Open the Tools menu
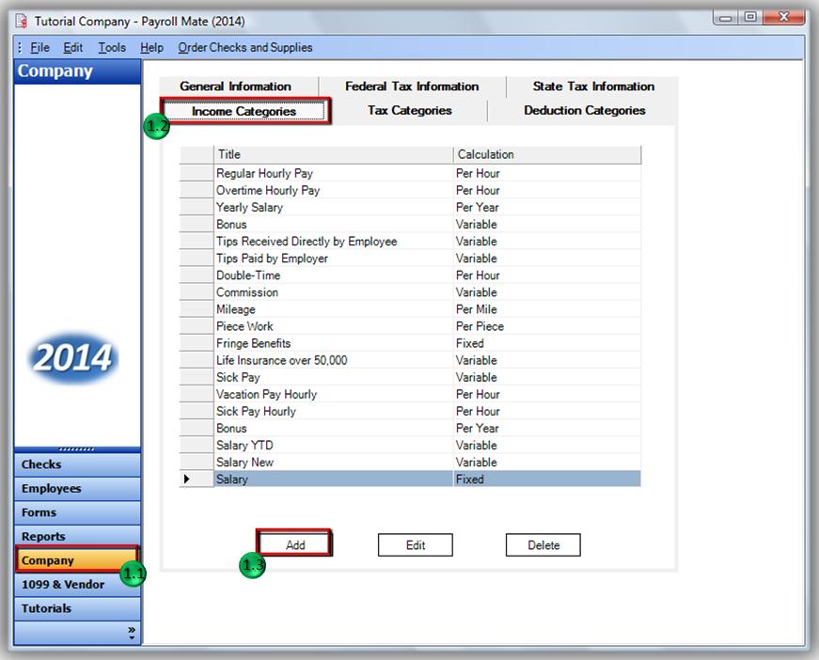 pyautogui.click(x=112, y=48)
